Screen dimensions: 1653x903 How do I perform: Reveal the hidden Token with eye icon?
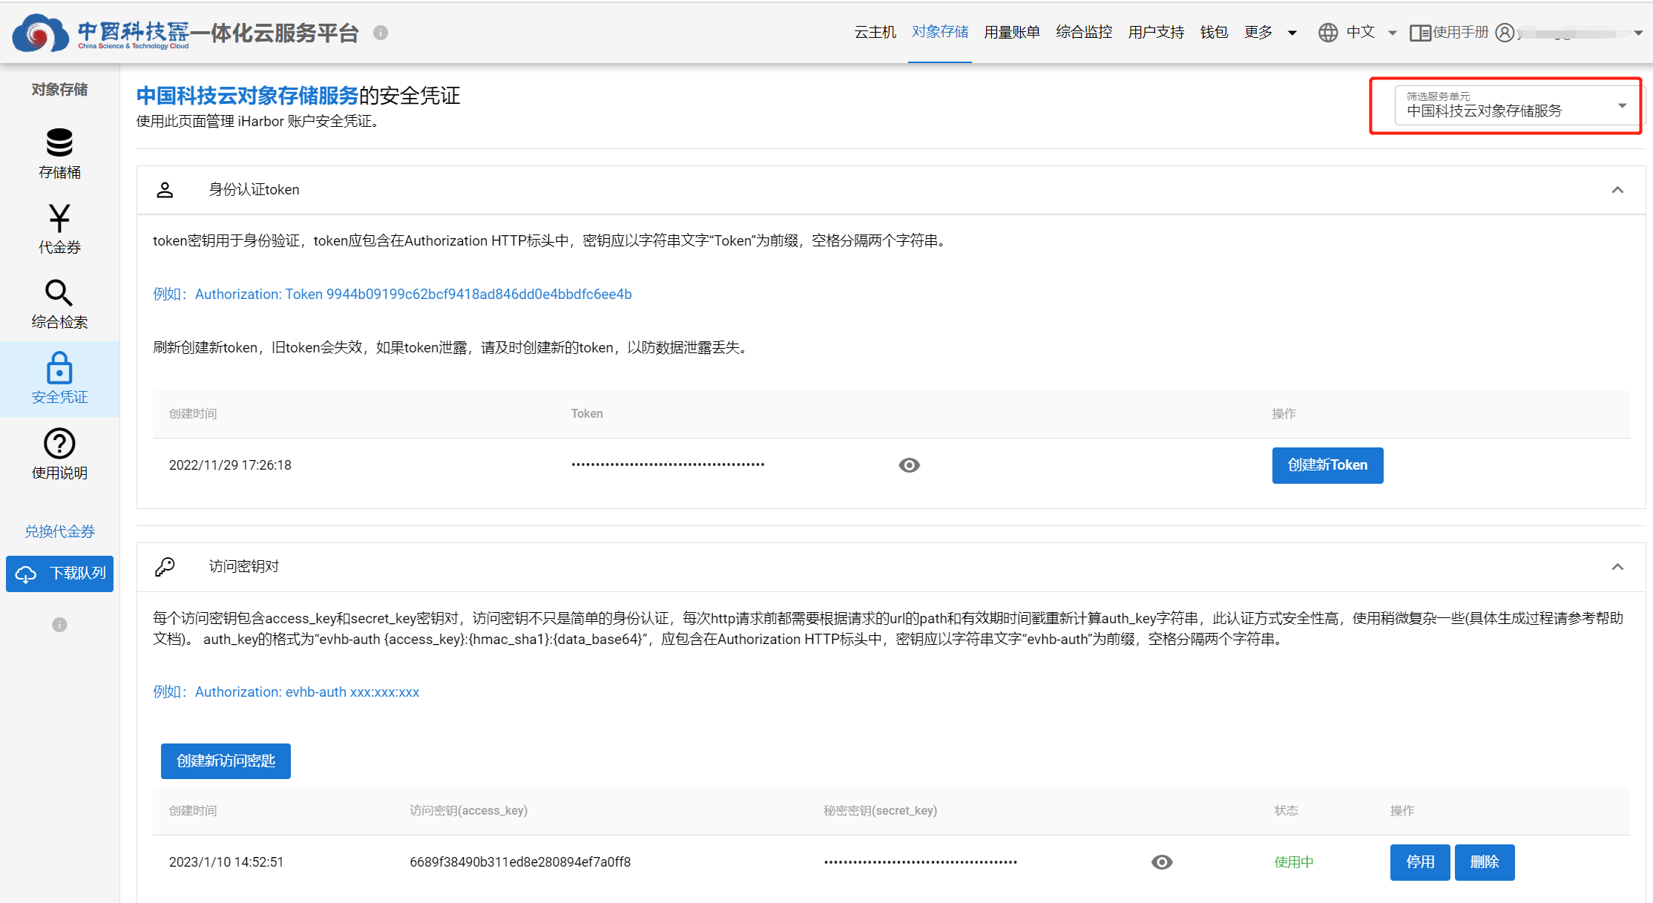[909, 465]
